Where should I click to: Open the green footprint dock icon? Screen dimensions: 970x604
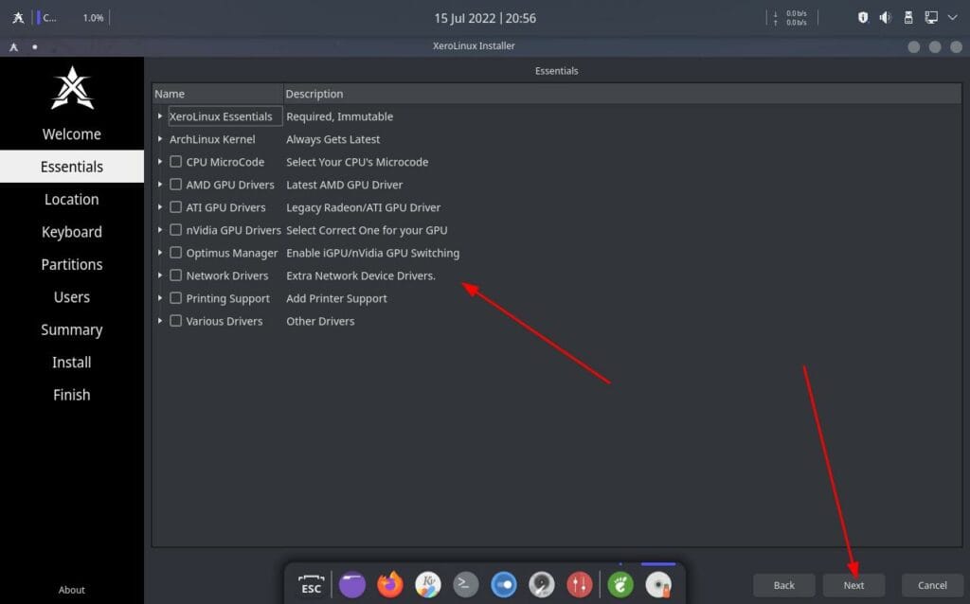point(620,585)
